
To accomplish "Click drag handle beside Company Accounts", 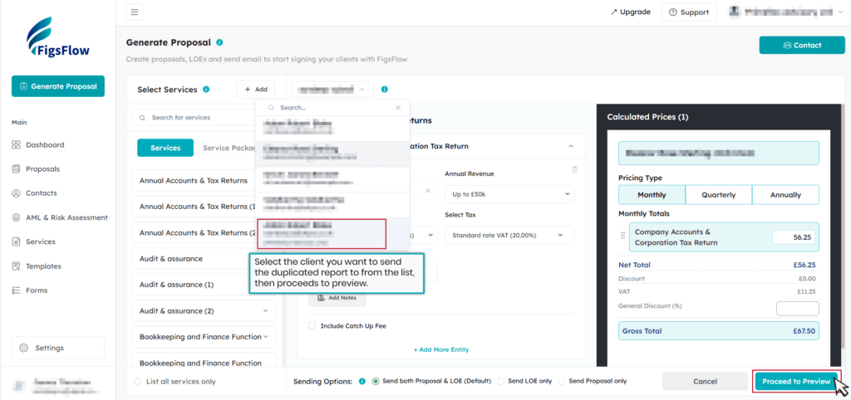I will [622, 236].
